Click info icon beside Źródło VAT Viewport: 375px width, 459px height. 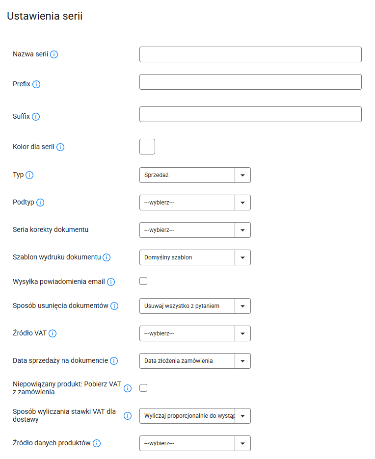[x=53, y=333]
